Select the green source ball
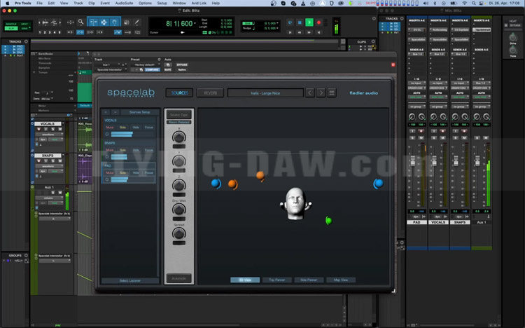This screenshot has width=525, height=328. coord(328,220)
